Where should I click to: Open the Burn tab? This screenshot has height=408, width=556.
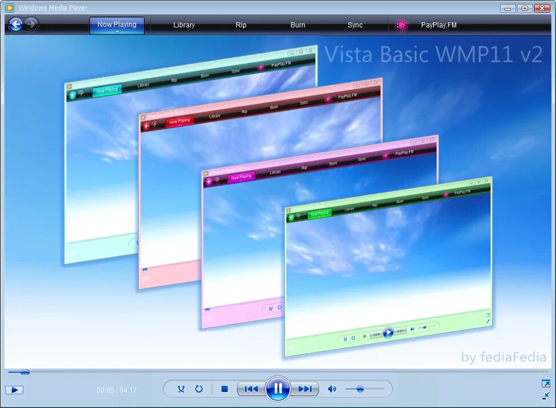[297, 25]
